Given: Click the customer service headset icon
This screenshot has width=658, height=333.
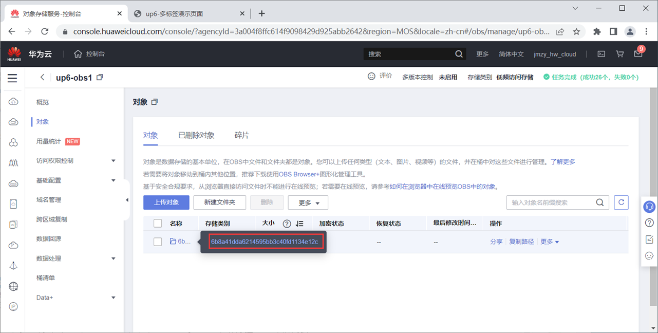Looking at the screenshot, I should point(649,207).
